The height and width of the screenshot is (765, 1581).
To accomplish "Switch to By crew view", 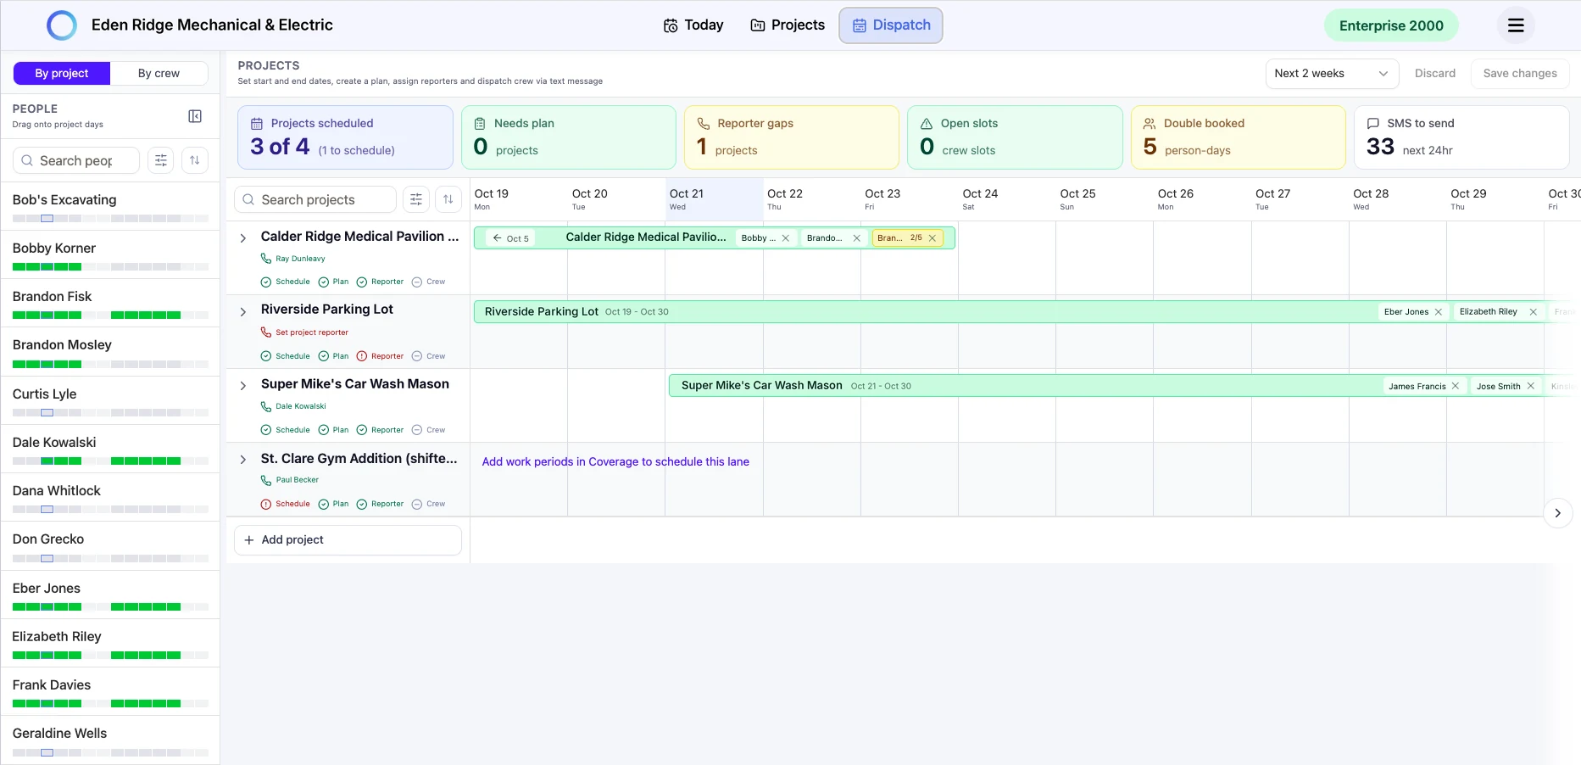I will [x=159, y=74].
